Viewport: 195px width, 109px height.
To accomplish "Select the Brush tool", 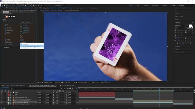I will [31, 5].
